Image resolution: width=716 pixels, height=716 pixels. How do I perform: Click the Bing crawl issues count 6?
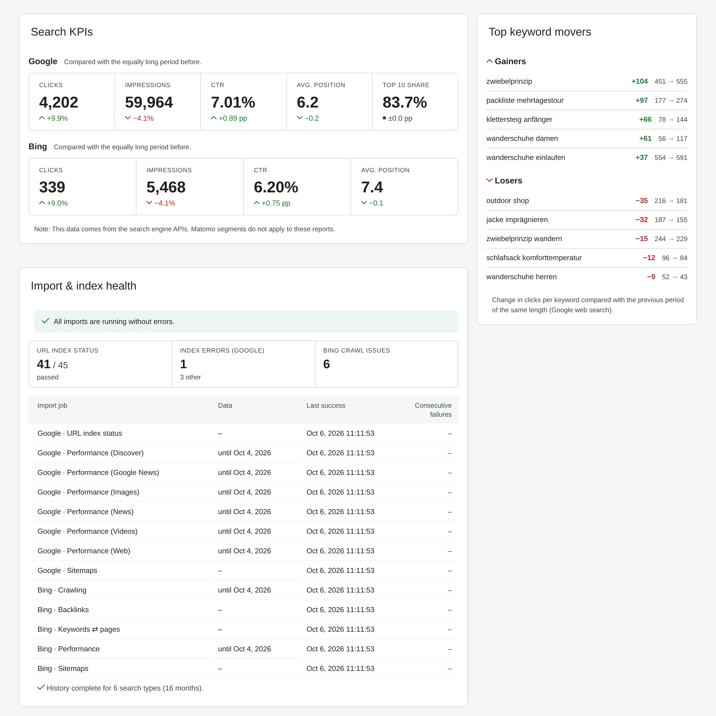point(326,364)
